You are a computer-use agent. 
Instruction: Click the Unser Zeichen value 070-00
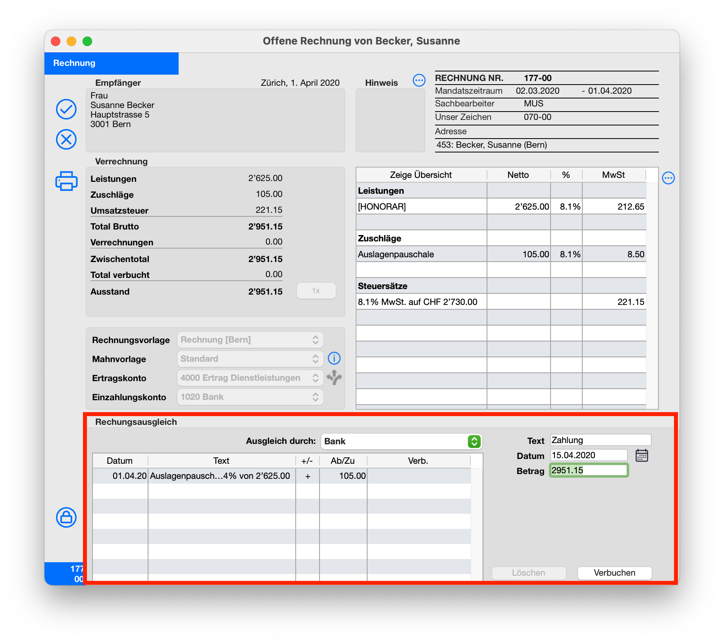click(537, 117)
